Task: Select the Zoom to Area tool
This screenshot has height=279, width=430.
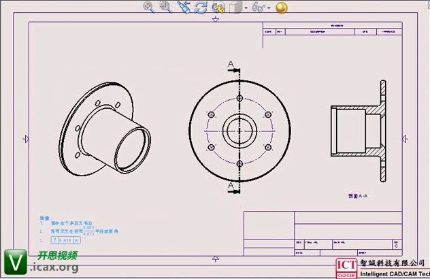Action: pyautogui.click(x=166, y=7)
